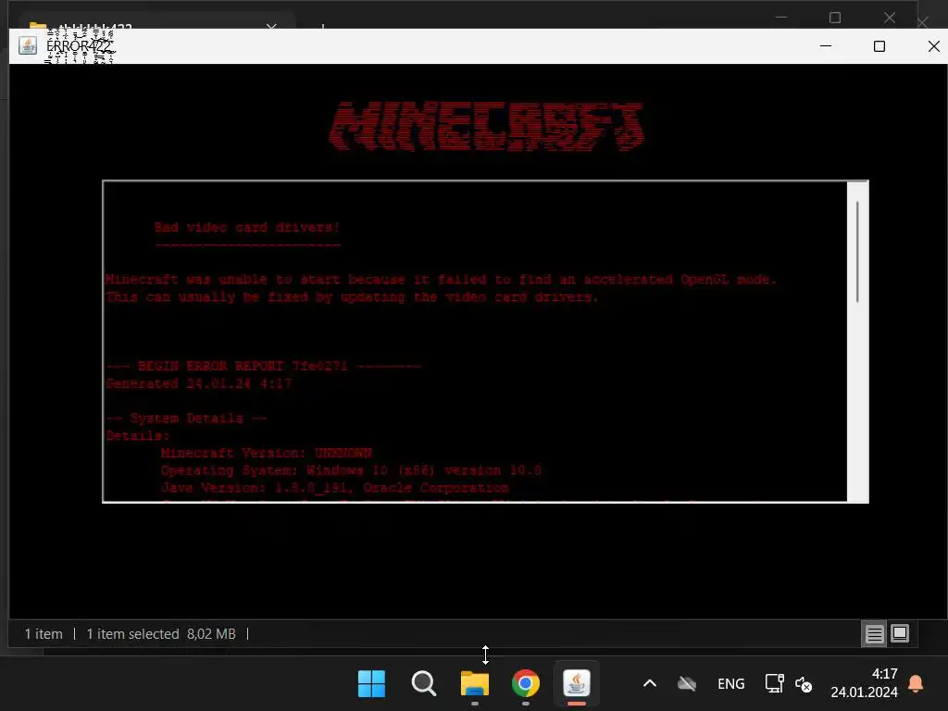Switch to the Java app on taskbar
The image size is (948, 711).
pyautogui.click(x=577, y=684)
